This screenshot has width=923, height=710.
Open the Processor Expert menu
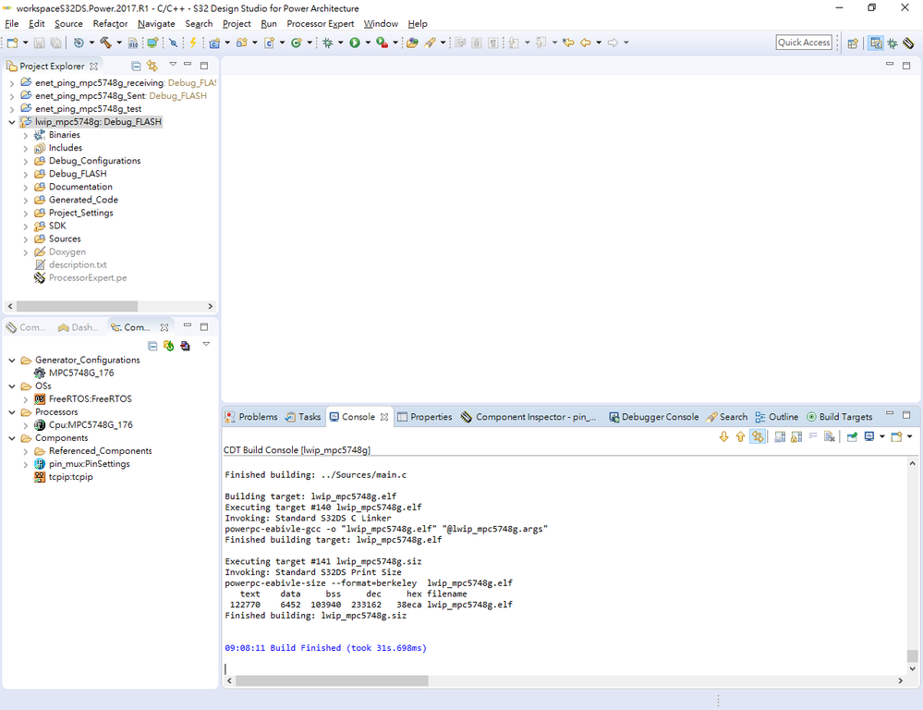(x=321, y=23)
